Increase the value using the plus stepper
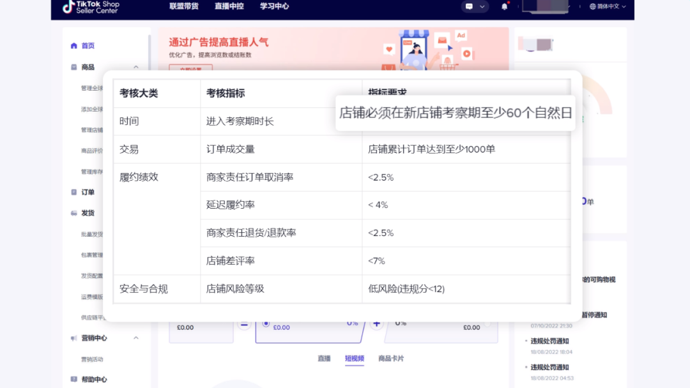This screenshot has height=388, width=690. [376, 324]
